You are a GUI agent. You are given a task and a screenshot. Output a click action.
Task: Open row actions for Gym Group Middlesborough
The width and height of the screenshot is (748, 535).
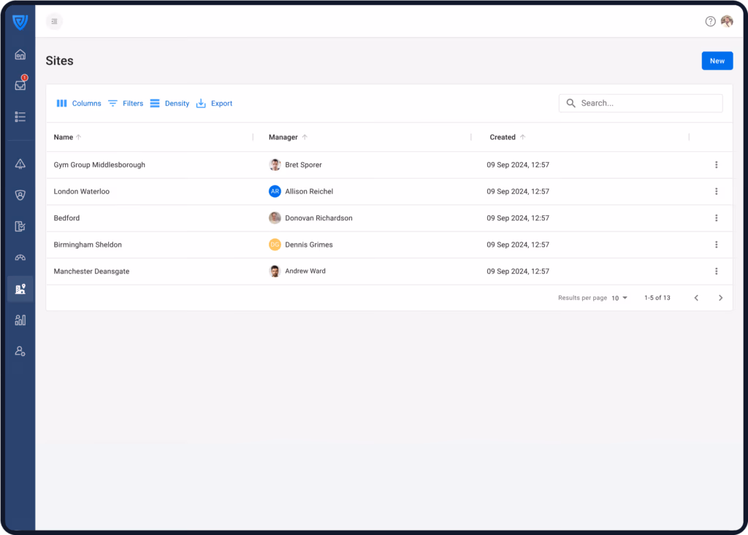click(x=716, y=165)
